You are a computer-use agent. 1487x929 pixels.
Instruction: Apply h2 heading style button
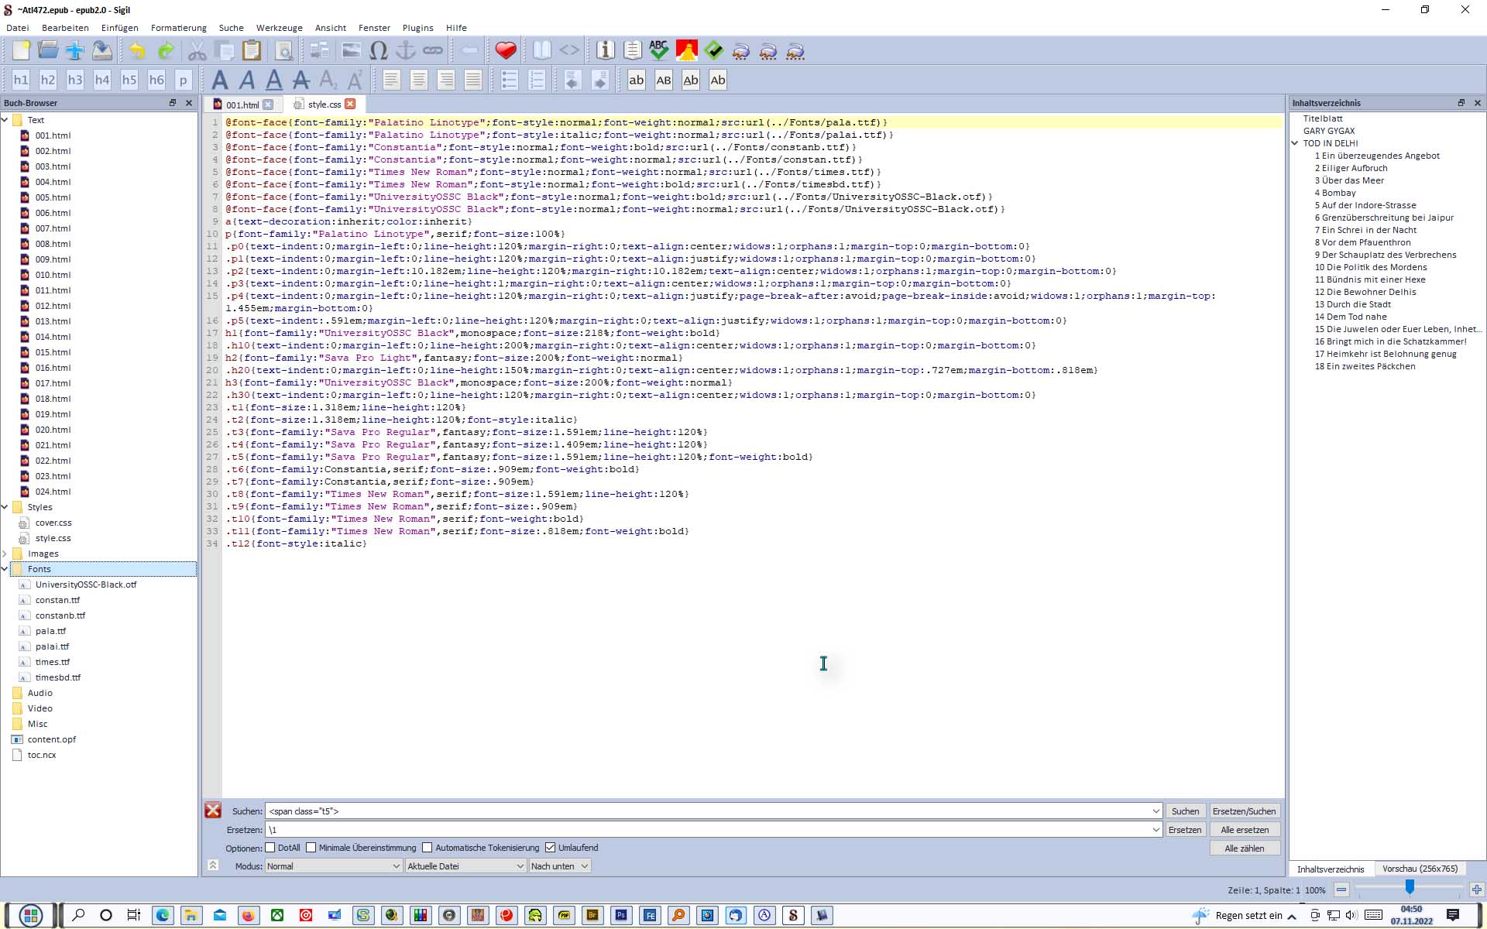[47, 80]
